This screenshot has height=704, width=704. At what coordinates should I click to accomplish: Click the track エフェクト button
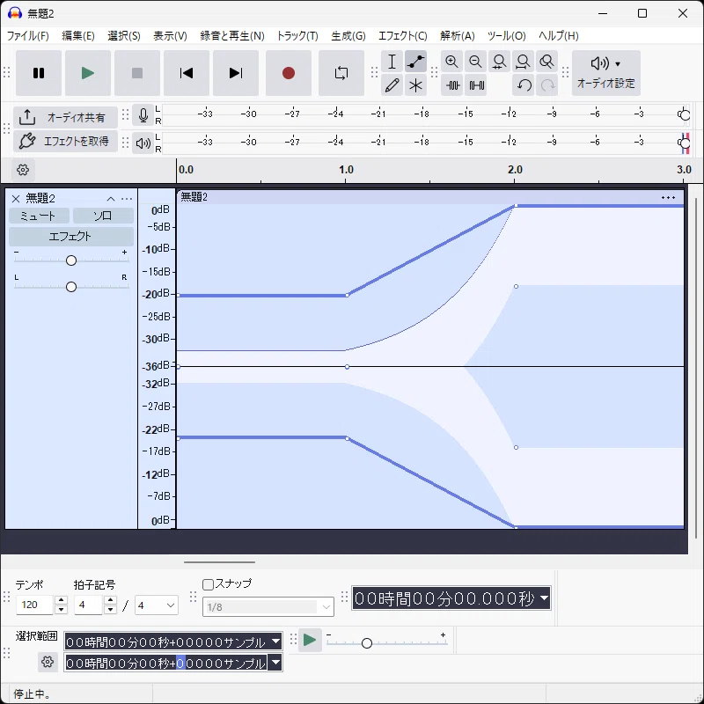(x=71, y=236)
